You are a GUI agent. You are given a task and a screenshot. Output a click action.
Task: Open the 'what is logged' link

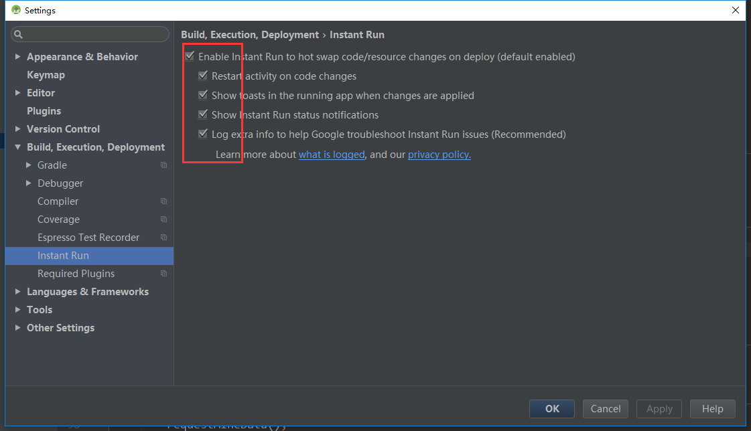coord(332,155)
